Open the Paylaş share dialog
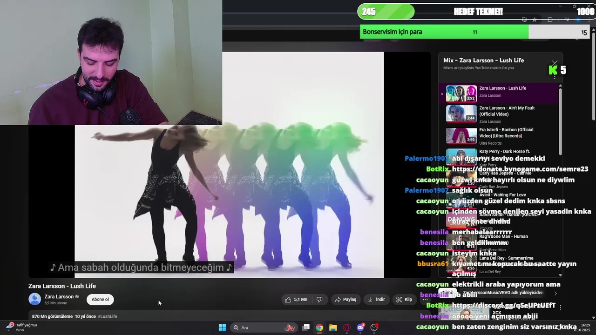 [345, 300]
